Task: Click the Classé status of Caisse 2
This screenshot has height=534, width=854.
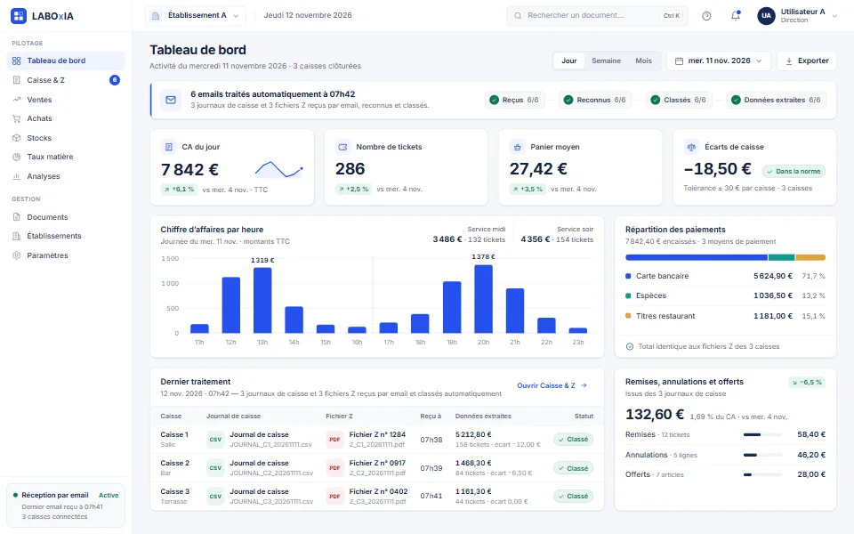Action: pyautogui.click(x=573, y=468)
